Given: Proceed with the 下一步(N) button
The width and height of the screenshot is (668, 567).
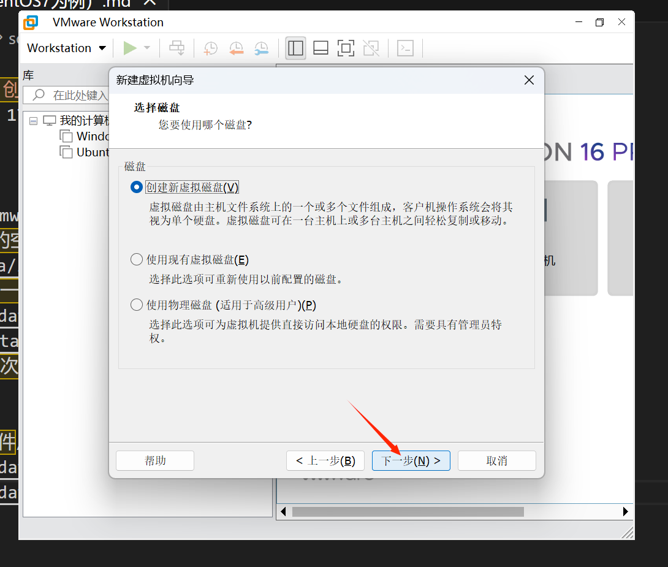Looking at the screenshot, I should [411, 461].
